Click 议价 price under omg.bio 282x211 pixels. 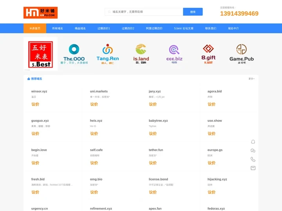click(94, 192)
